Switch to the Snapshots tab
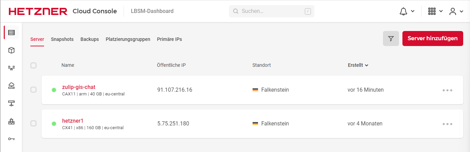This screenshot has height=152, width=470. click(x=62, y=39)
